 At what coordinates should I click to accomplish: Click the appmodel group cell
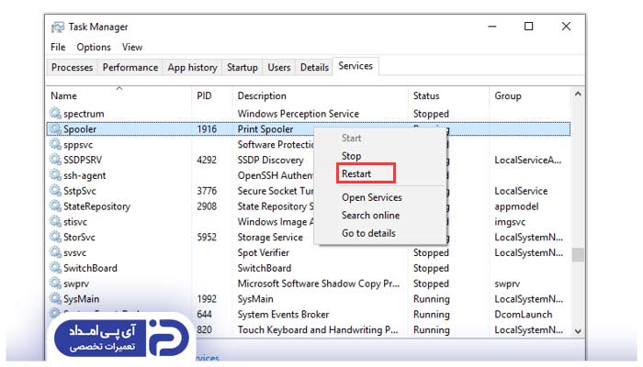[516, 206]
